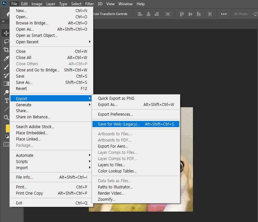
Task: Expand the Generate submenu
Action: (51, 105)
